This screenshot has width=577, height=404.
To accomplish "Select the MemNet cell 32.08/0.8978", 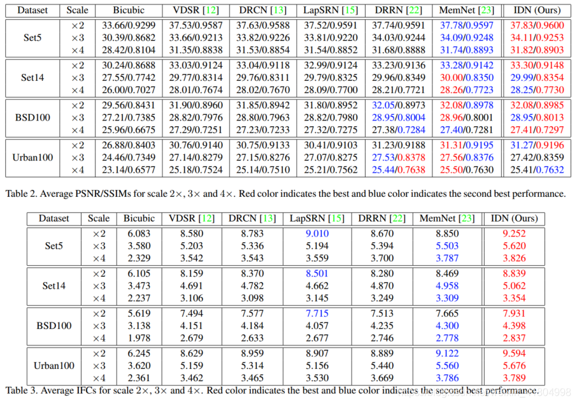I will [467, 105].
